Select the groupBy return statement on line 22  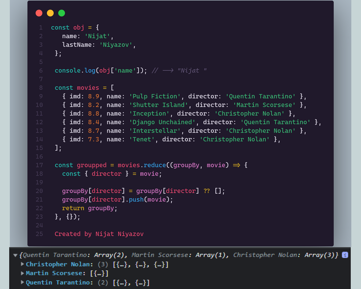[90, 208]
